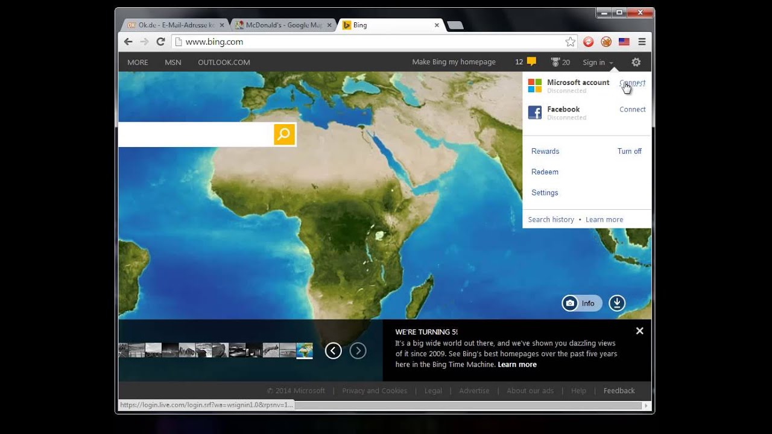772x434 pixels.
Task: Open Search history
Action: (x=551, y=219)
